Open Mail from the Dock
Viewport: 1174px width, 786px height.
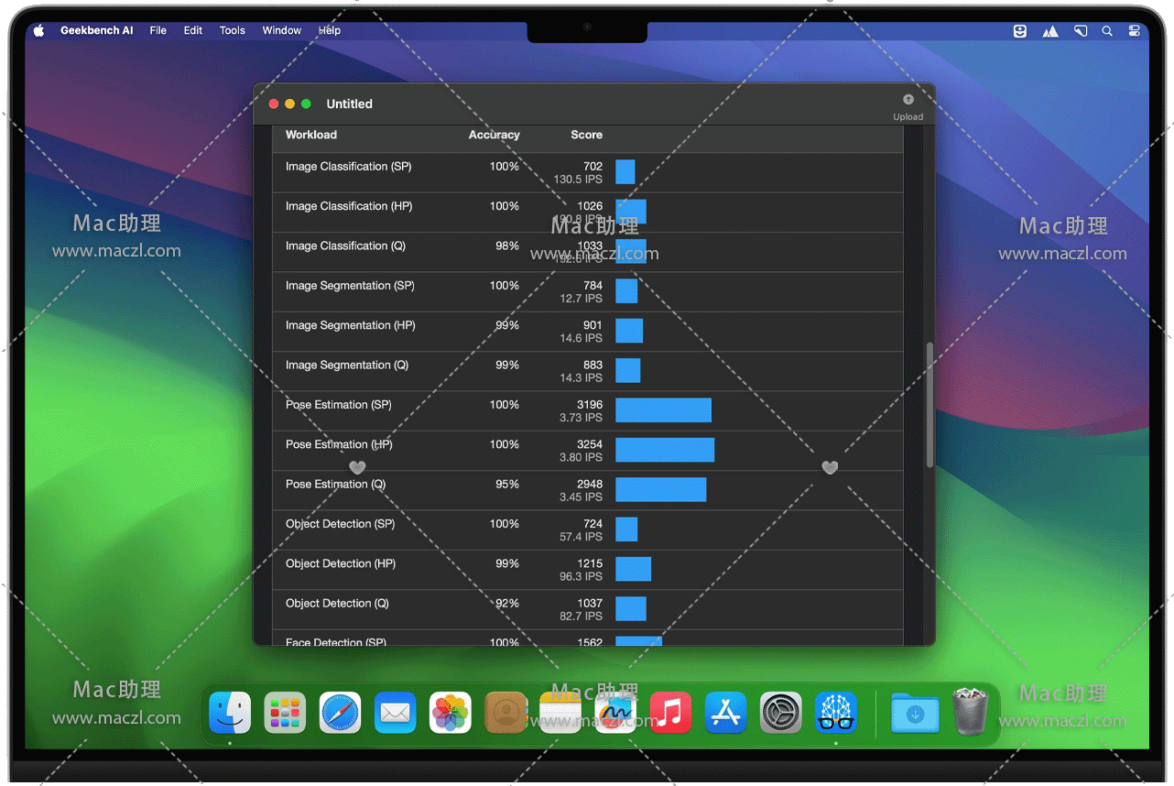[x=396, y=713]
